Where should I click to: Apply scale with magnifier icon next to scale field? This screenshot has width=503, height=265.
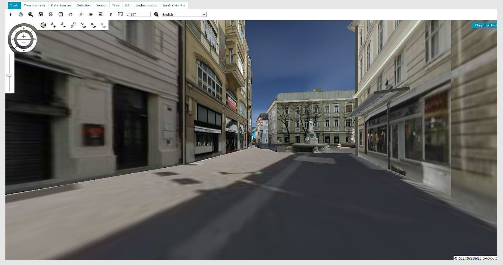click(156, 14)
